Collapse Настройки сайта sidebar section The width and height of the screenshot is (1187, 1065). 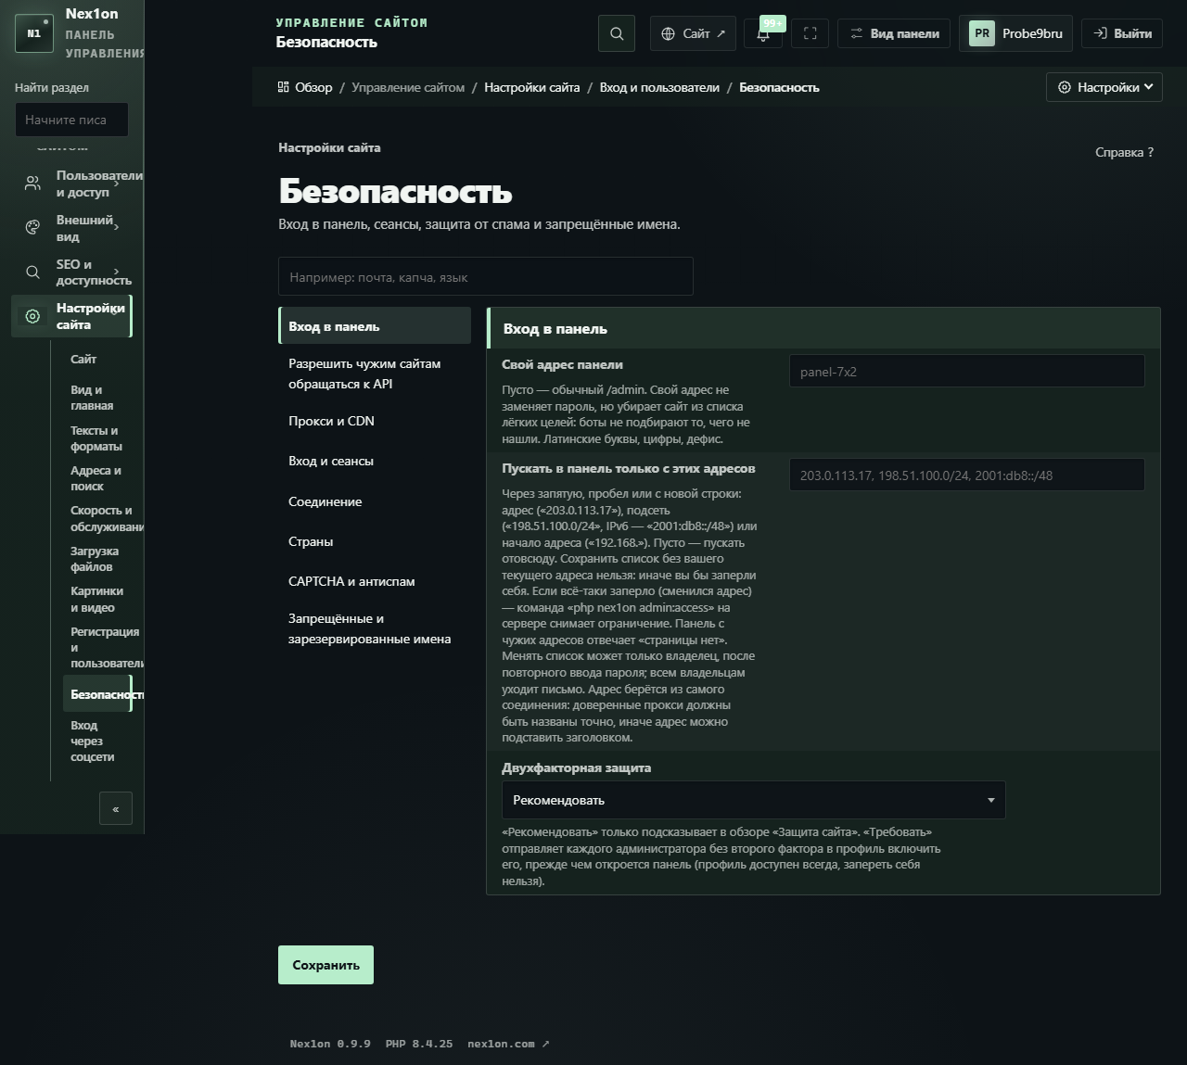(x=116, y=312)
